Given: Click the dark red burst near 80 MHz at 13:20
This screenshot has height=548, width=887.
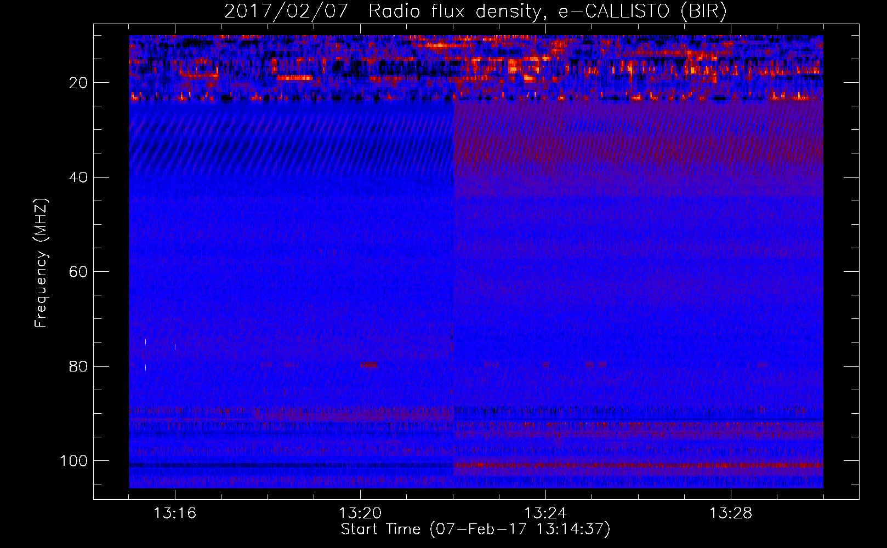Looking at the screenshot, I should coord(369,364).
